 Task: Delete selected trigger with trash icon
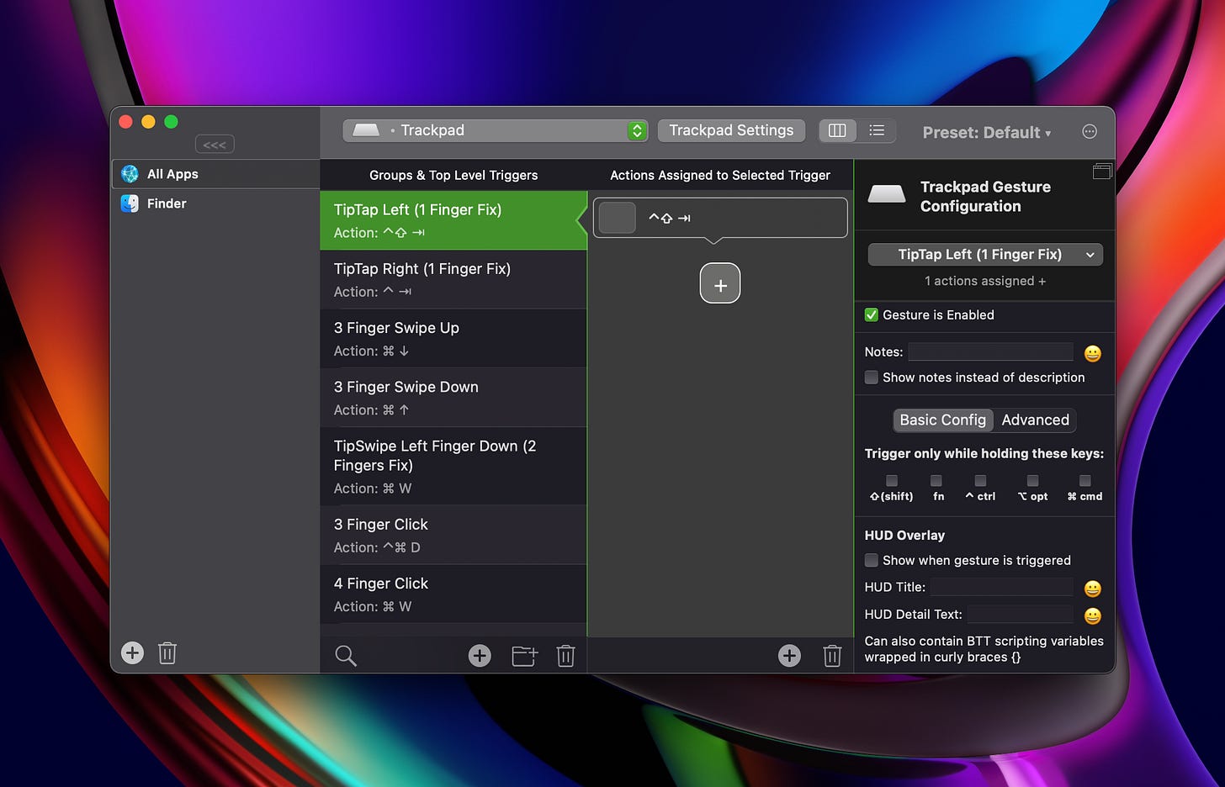coord(565,656)
